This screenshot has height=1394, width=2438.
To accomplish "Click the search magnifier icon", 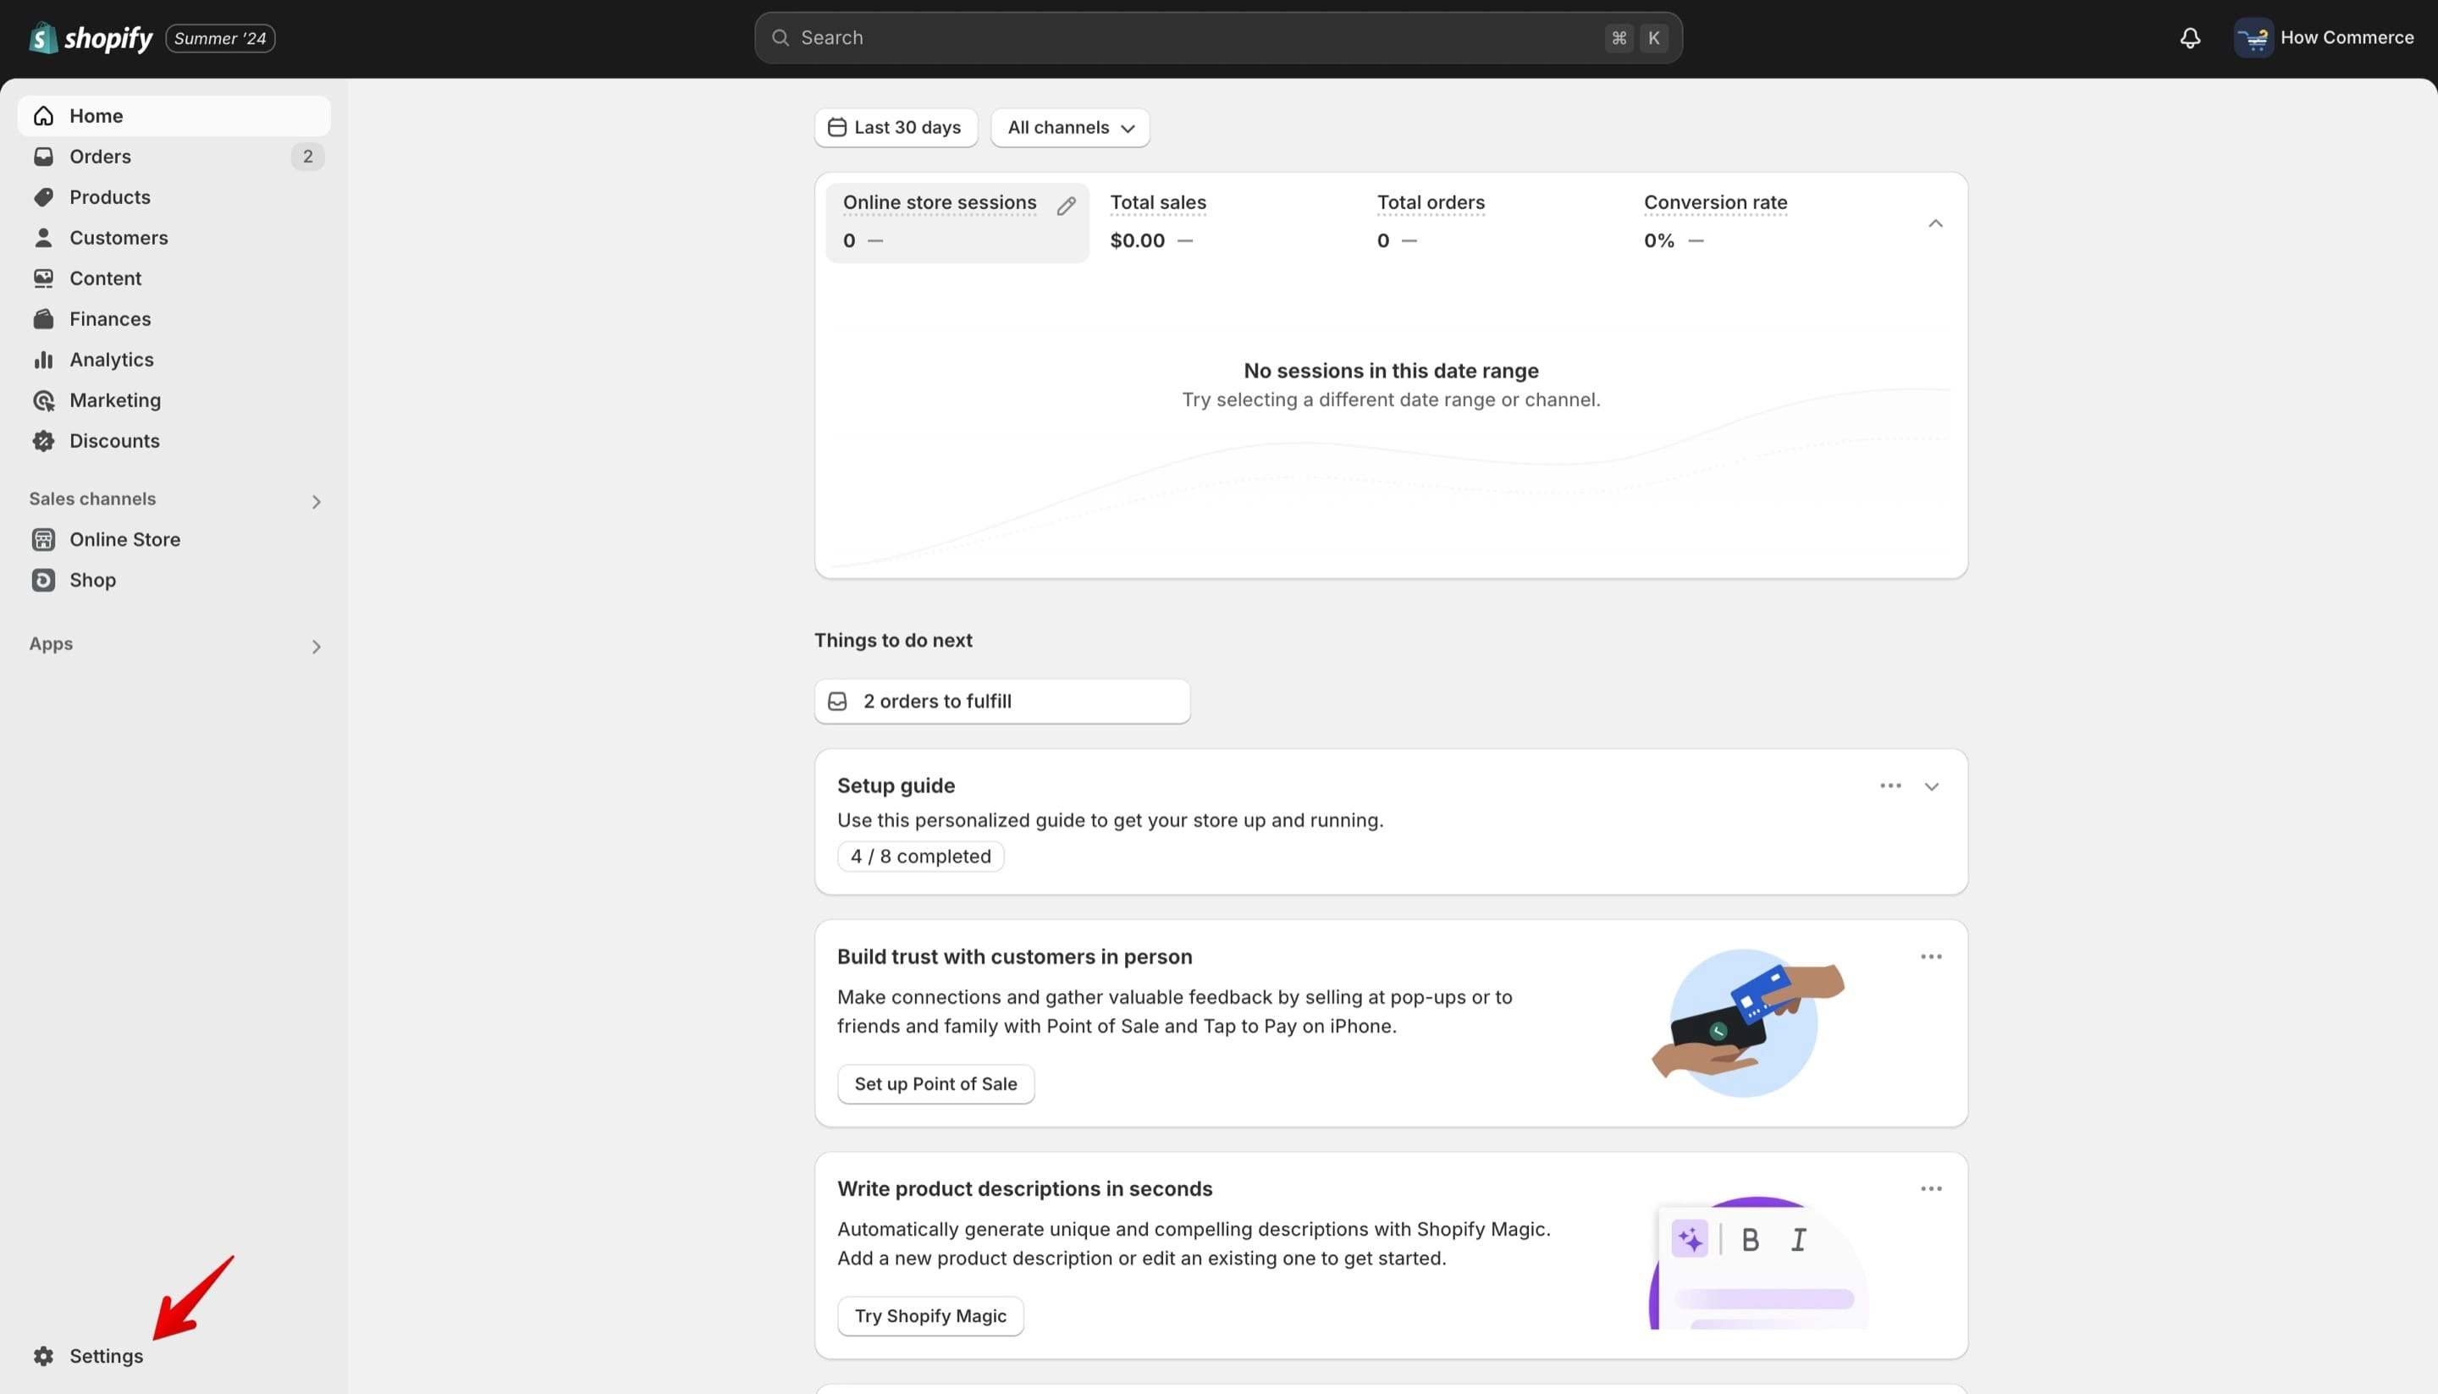I will point(780,38).
